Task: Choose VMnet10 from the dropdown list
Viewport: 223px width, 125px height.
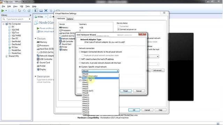Action: click(100, 95)
